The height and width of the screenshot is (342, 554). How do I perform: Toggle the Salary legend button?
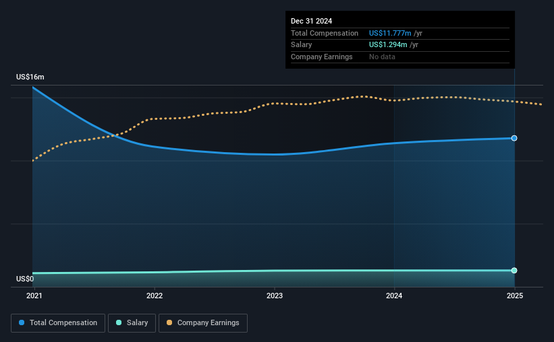pos(132,323)
